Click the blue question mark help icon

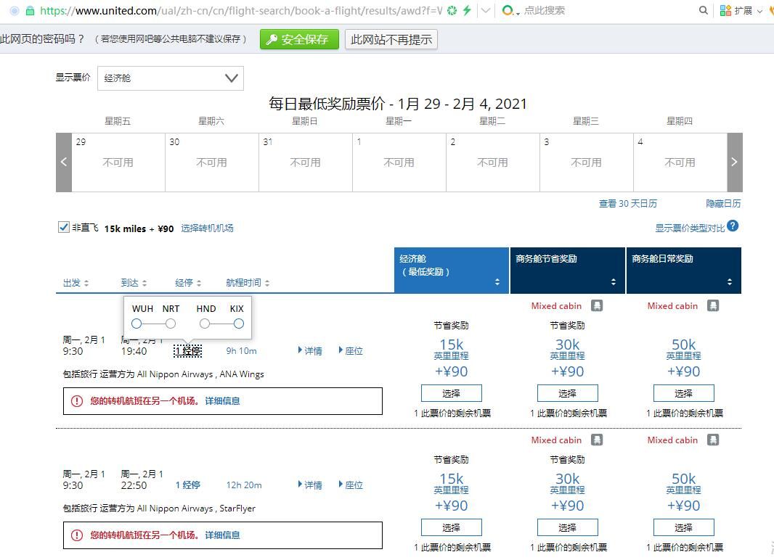coord(733,226)
